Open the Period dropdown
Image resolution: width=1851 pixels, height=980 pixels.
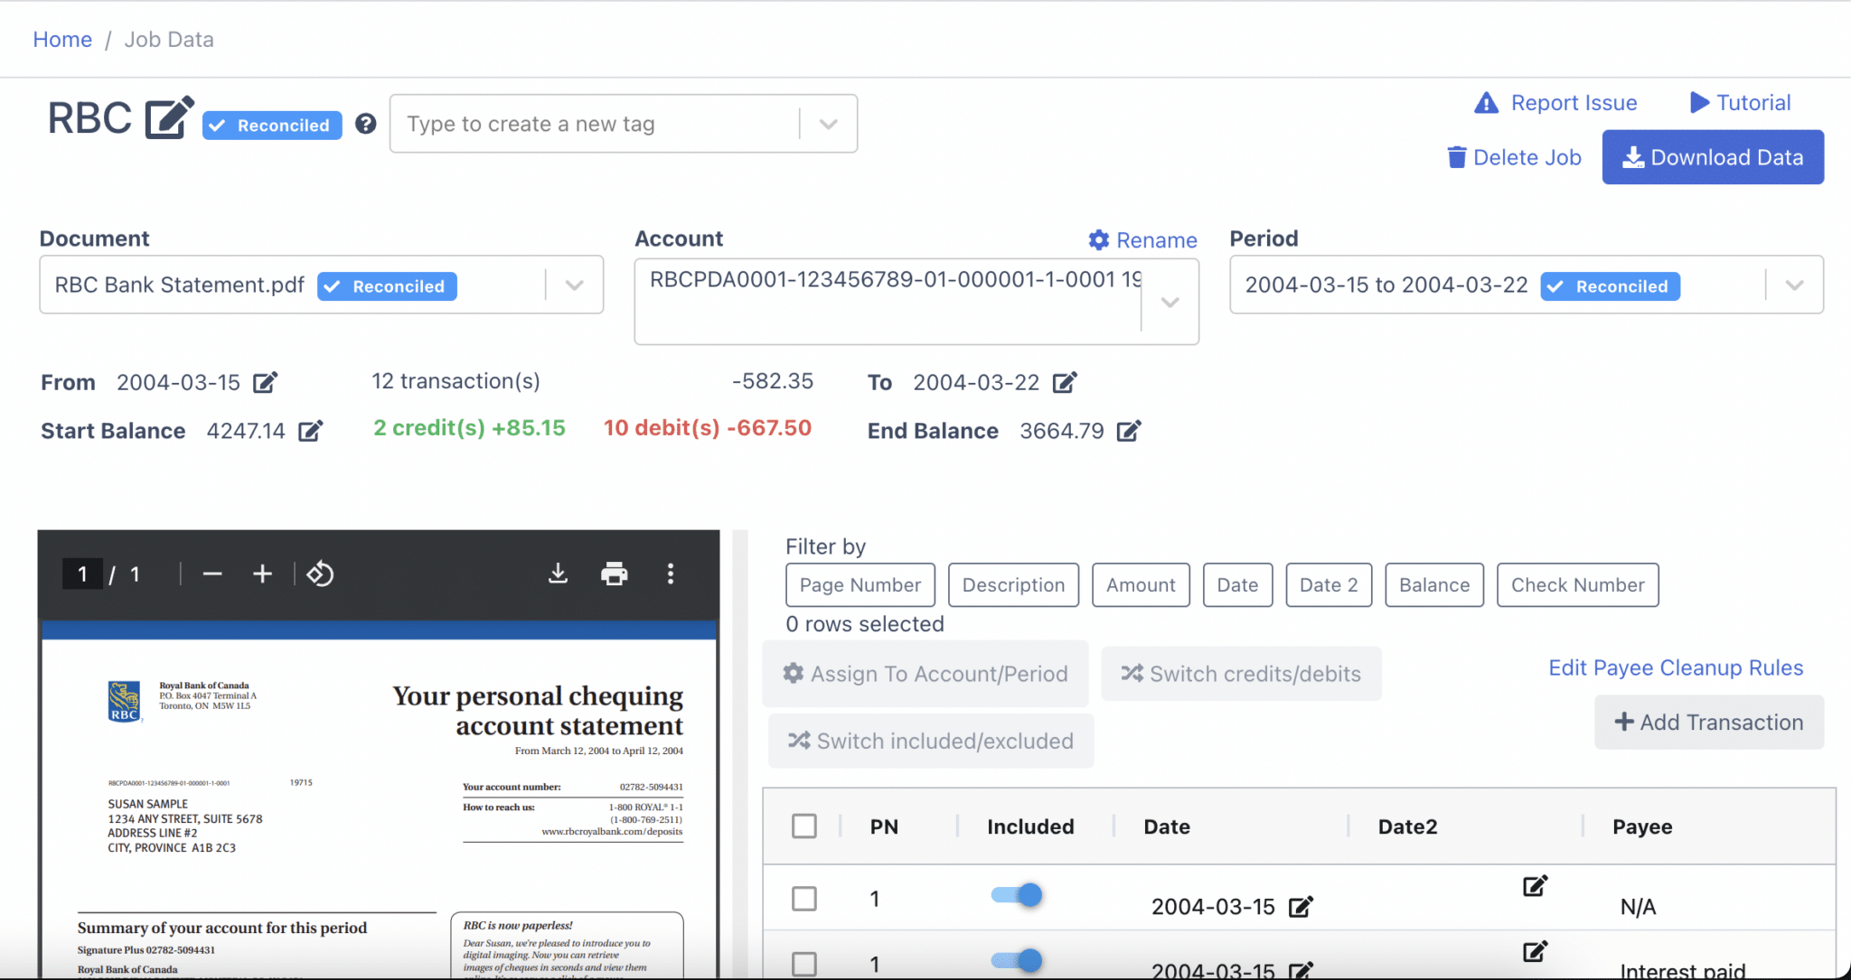pos(1794,285)
